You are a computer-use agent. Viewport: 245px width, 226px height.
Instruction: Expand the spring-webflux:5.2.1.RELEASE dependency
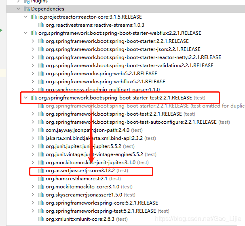(33, 82)
